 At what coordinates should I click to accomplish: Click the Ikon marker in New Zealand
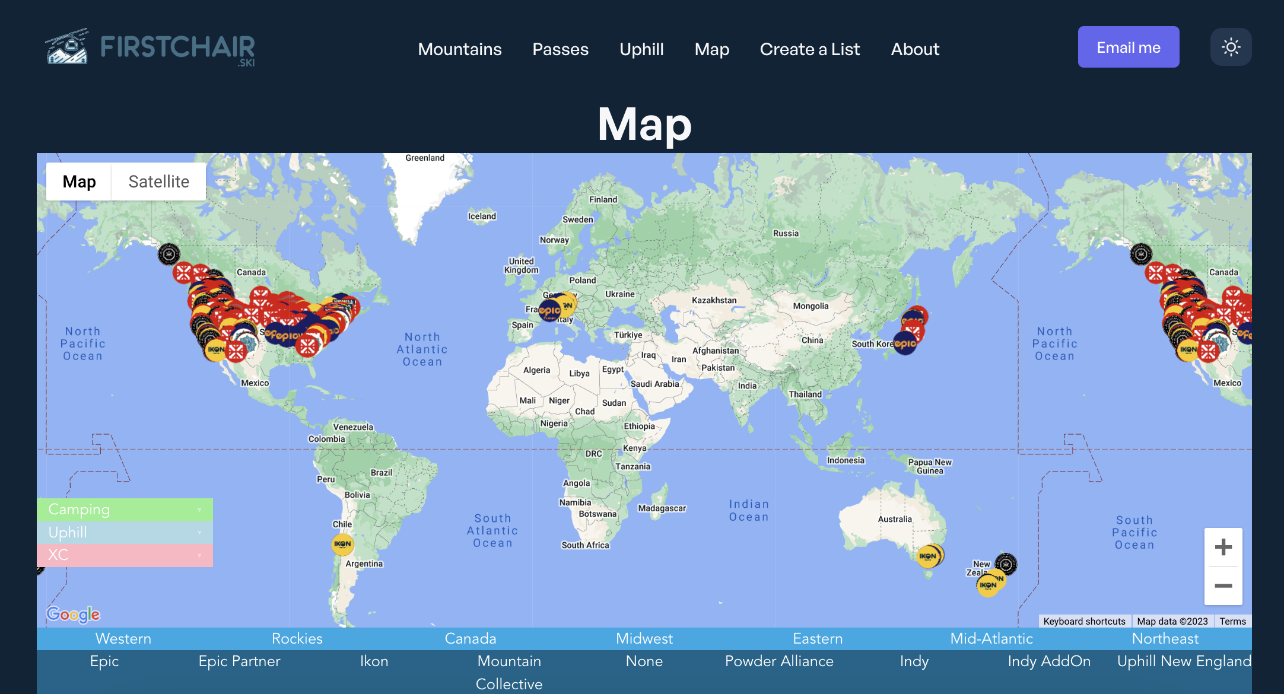pyautogui.click(x=988, y=585)
